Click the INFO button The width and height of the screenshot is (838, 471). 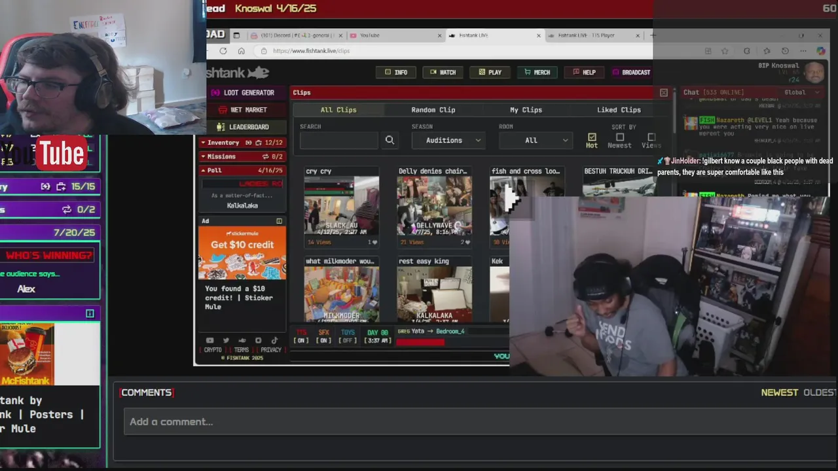coord(396,72)
